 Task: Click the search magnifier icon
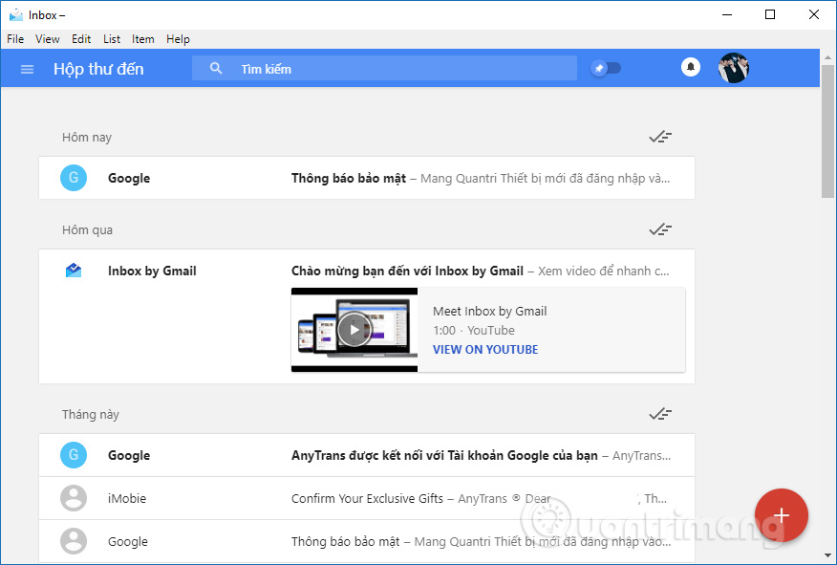(x=216, y=68)
